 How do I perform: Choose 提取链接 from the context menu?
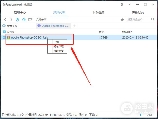(x=57, y=51)
